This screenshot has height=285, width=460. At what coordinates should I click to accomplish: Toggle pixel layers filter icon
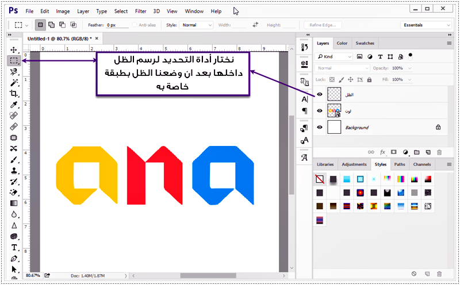point(360,56)
